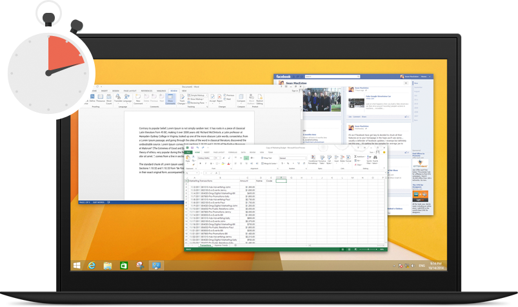Viewport: 518px width, 307px height.
Task: Toggle the Show Comments button
Action: point(170,98)
